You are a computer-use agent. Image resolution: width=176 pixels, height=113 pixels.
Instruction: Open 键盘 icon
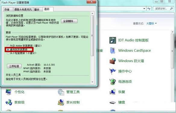click(x=113, y=102)
